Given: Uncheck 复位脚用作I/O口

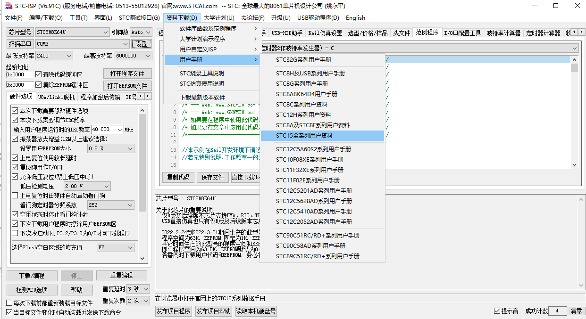Looking at the screenshot, I should click(x=15, y=167).
